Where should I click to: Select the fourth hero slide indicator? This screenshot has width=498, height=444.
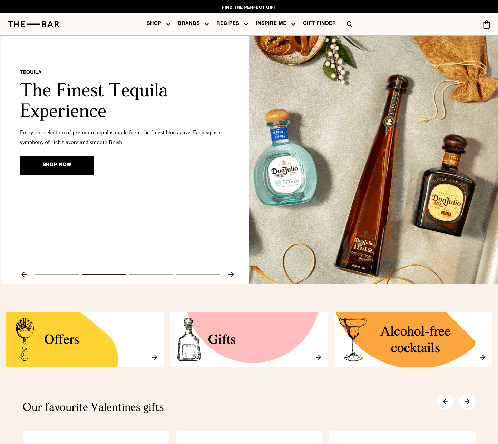click(x=198, y=274)
